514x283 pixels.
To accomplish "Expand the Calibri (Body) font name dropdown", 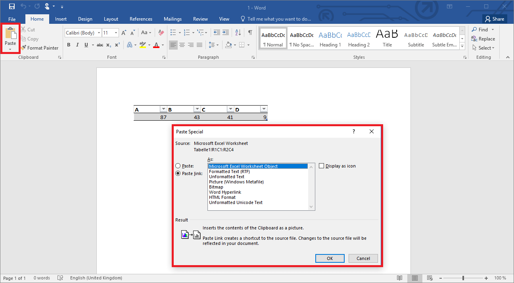I will (x=99, y=33).
